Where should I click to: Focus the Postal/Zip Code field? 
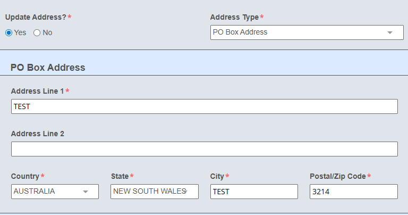click(354, 192)
